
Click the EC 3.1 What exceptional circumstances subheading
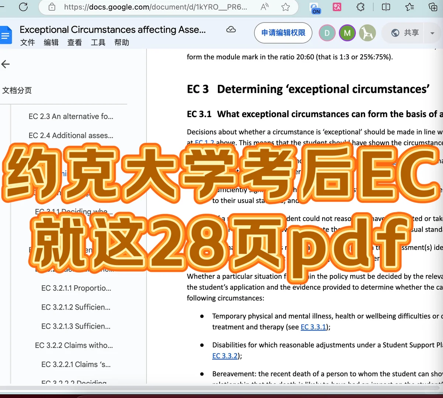pyautogui.click(x=315, y=114)
